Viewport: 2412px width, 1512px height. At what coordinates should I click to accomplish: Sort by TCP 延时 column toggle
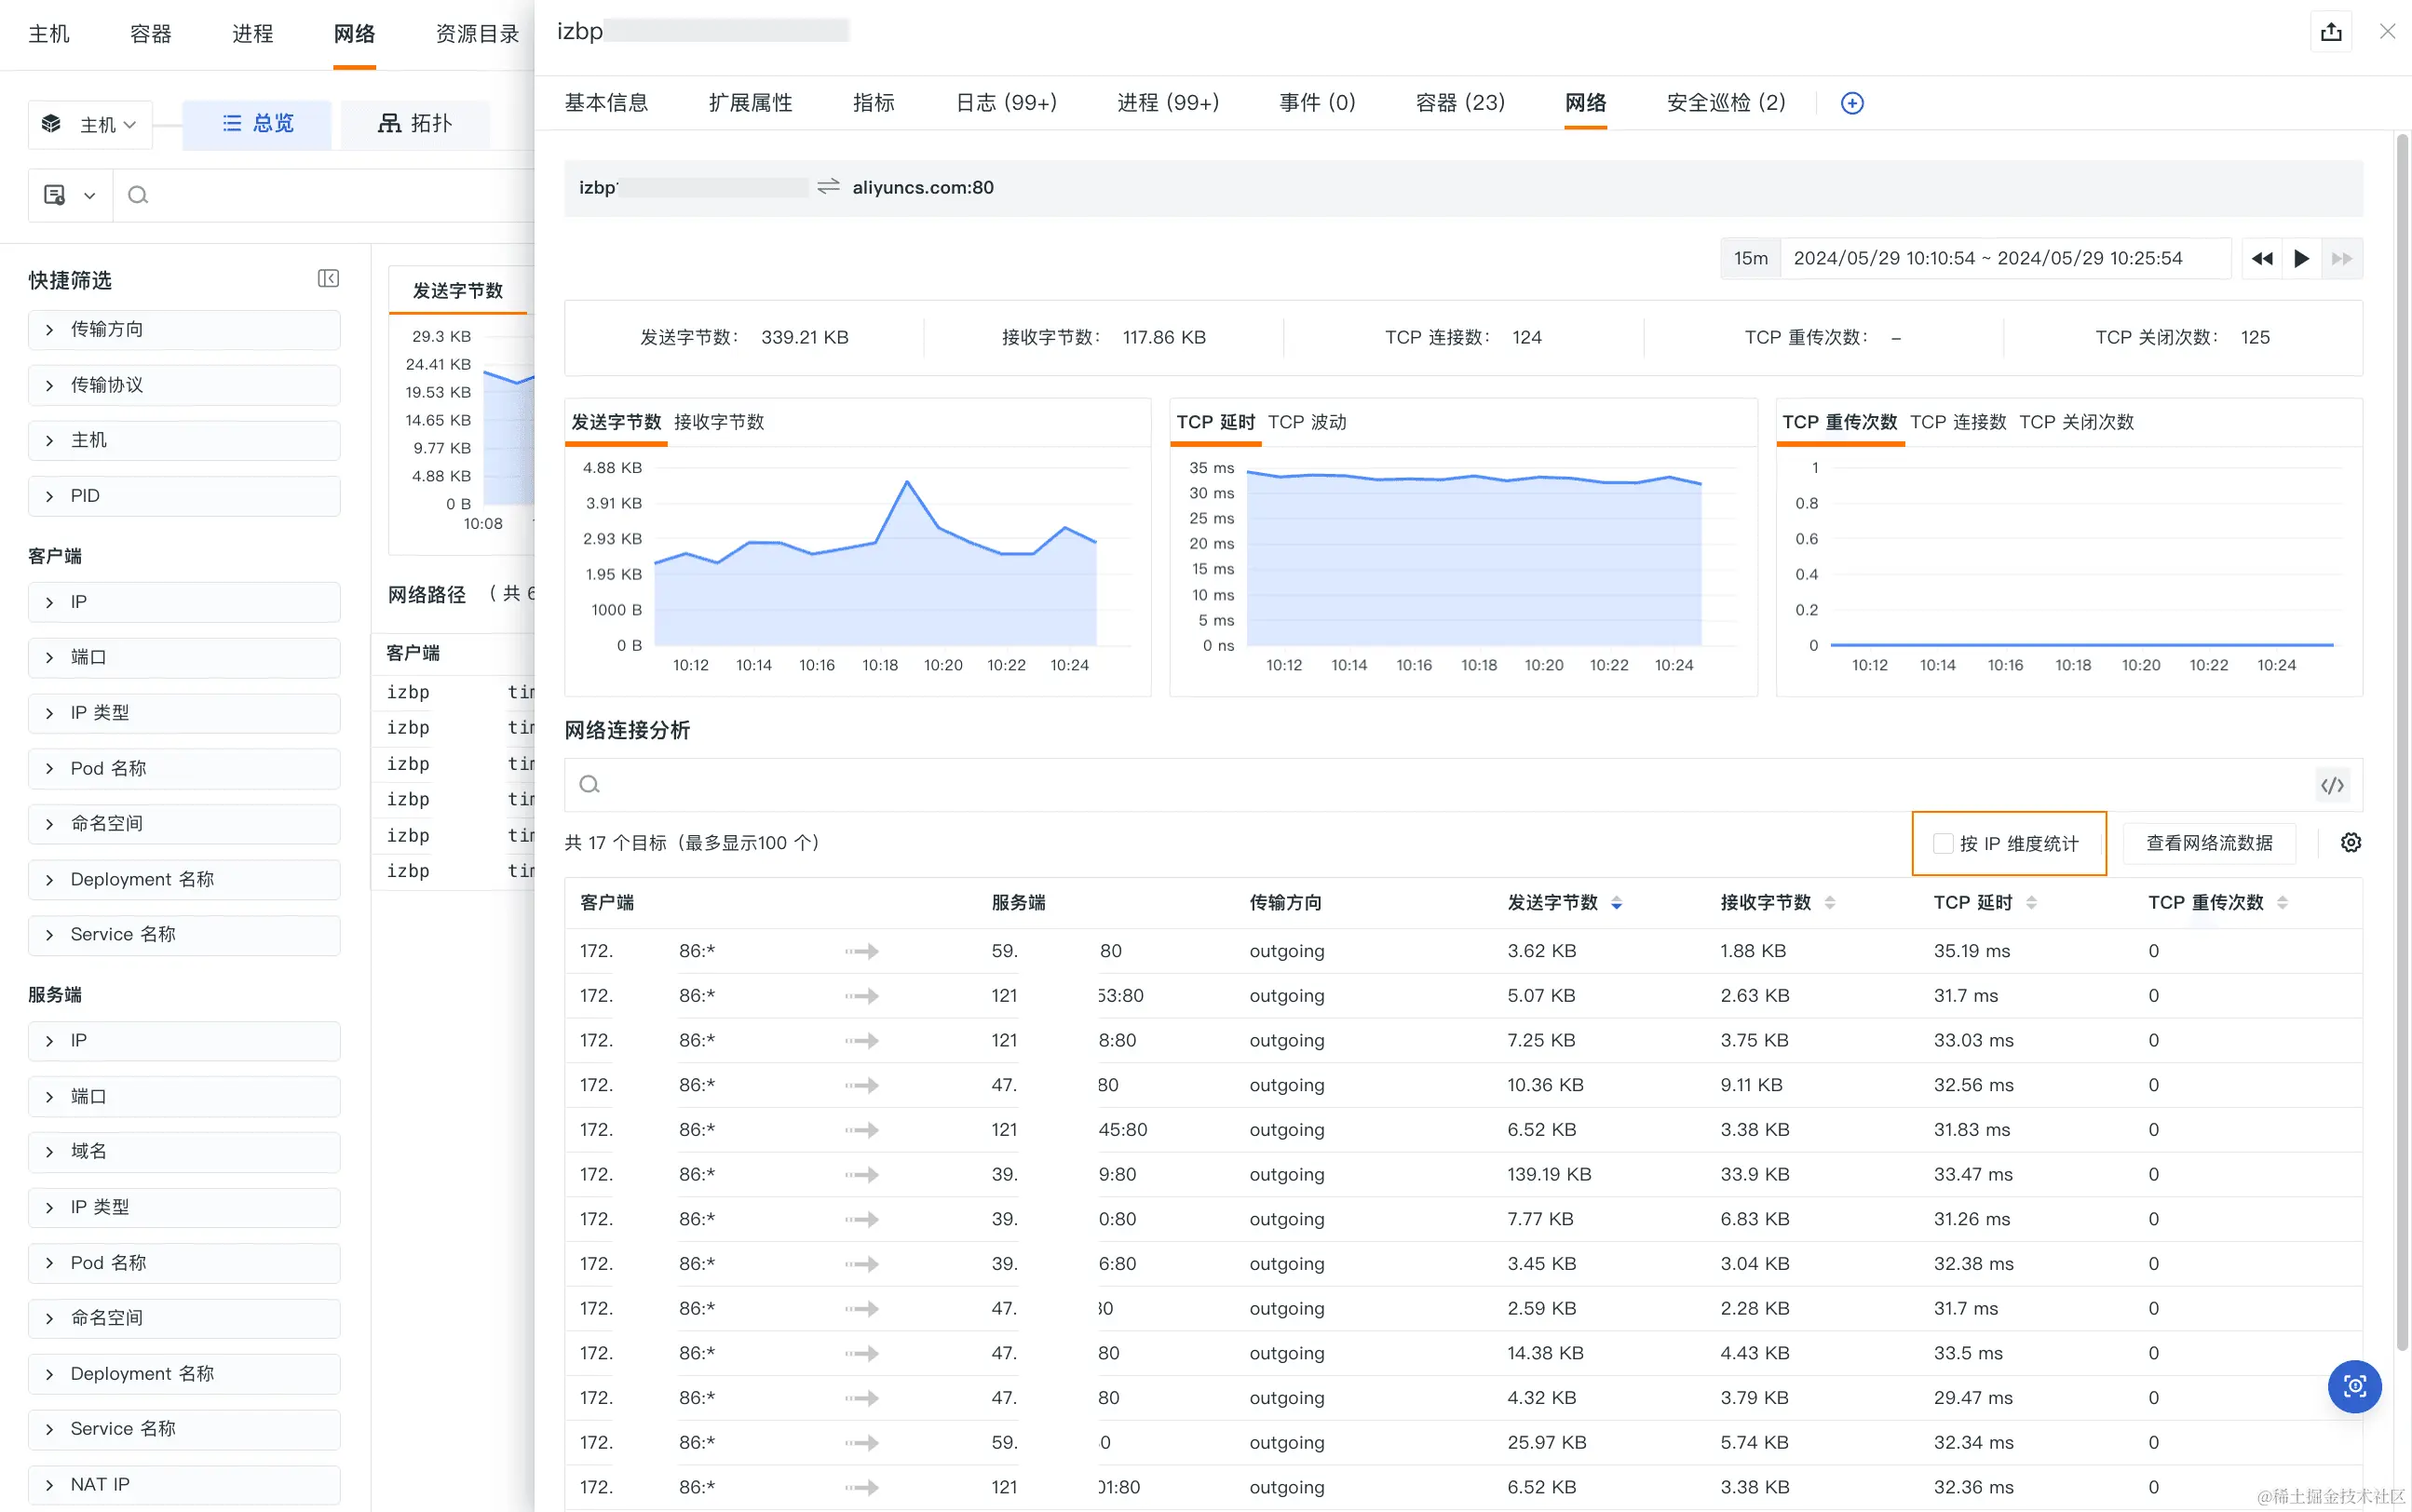coord(2031,903)
